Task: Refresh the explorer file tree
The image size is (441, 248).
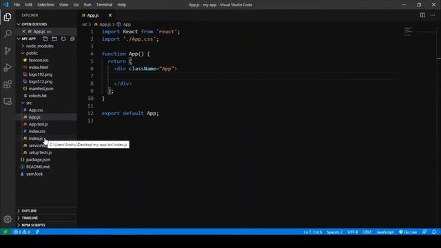Action: [63, 39]
